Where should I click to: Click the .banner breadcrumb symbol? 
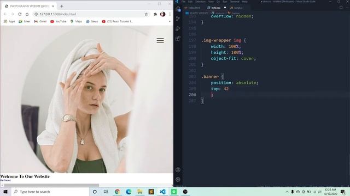[234, 13]
